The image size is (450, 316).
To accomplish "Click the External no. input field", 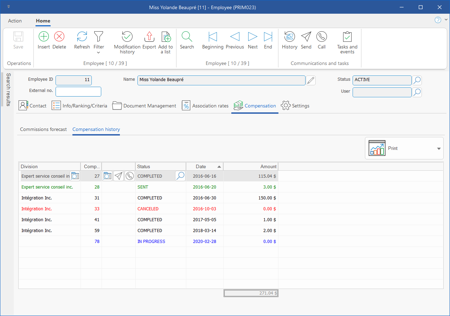I will coord(78,92).
